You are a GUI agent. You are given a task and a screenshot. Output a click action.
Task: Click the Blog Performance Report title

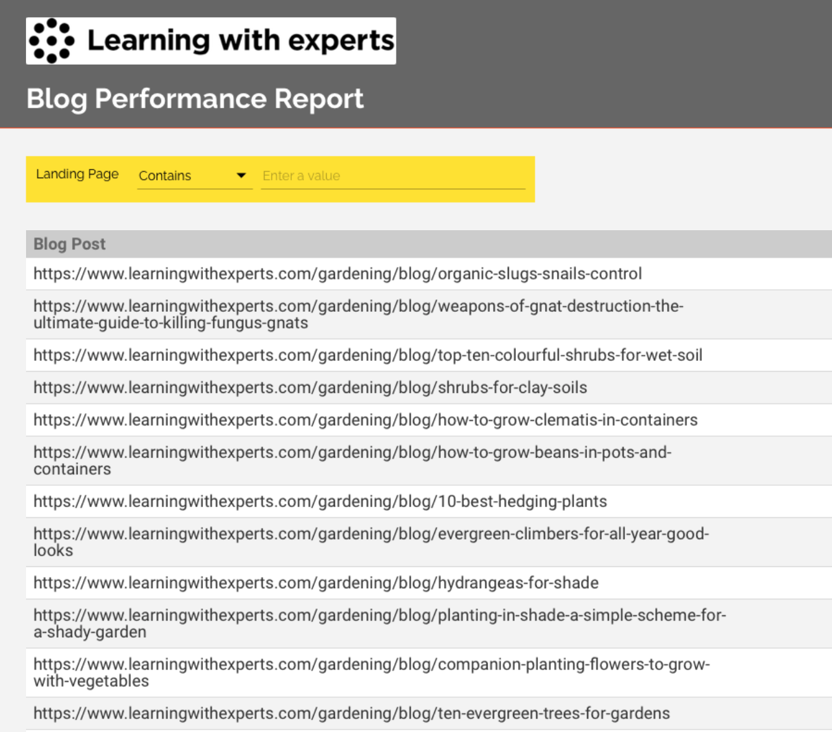tap(195, 99)
